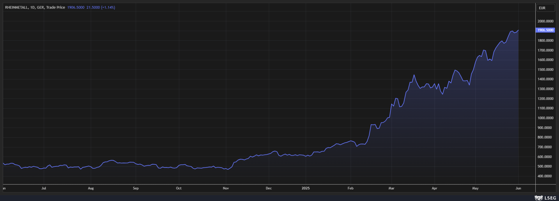Select the Apr marker on the time axis
559x201 pixels.
pyautogui.click(x=434, y=188)
